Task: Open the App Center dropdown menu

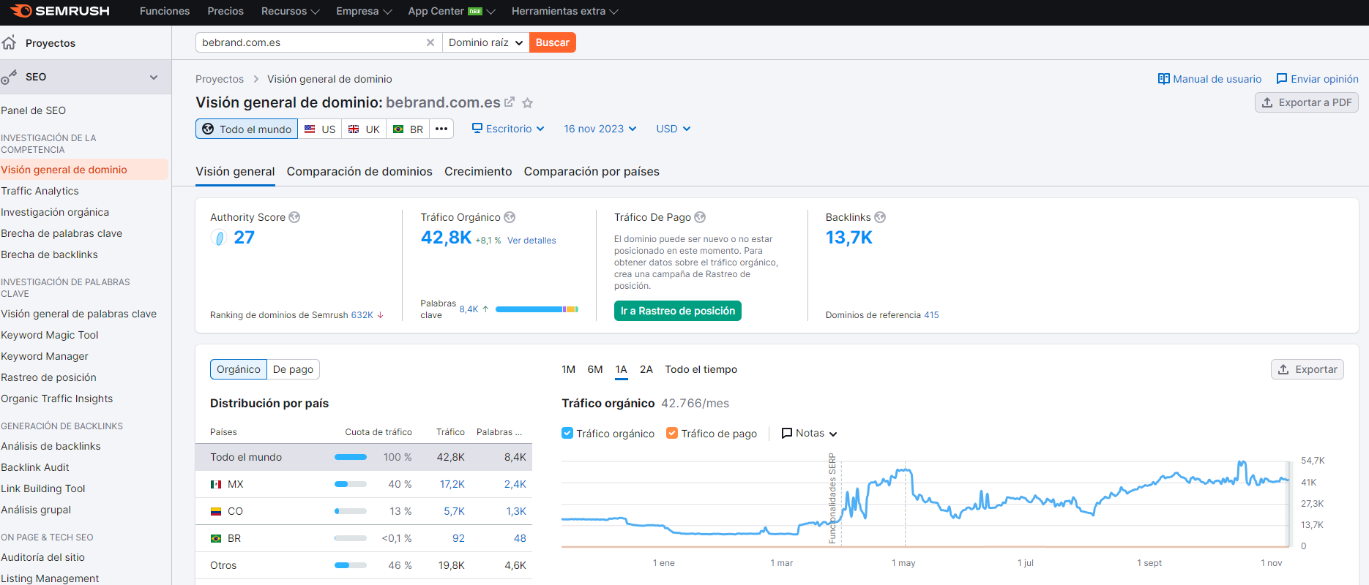Action: [452, 11]
